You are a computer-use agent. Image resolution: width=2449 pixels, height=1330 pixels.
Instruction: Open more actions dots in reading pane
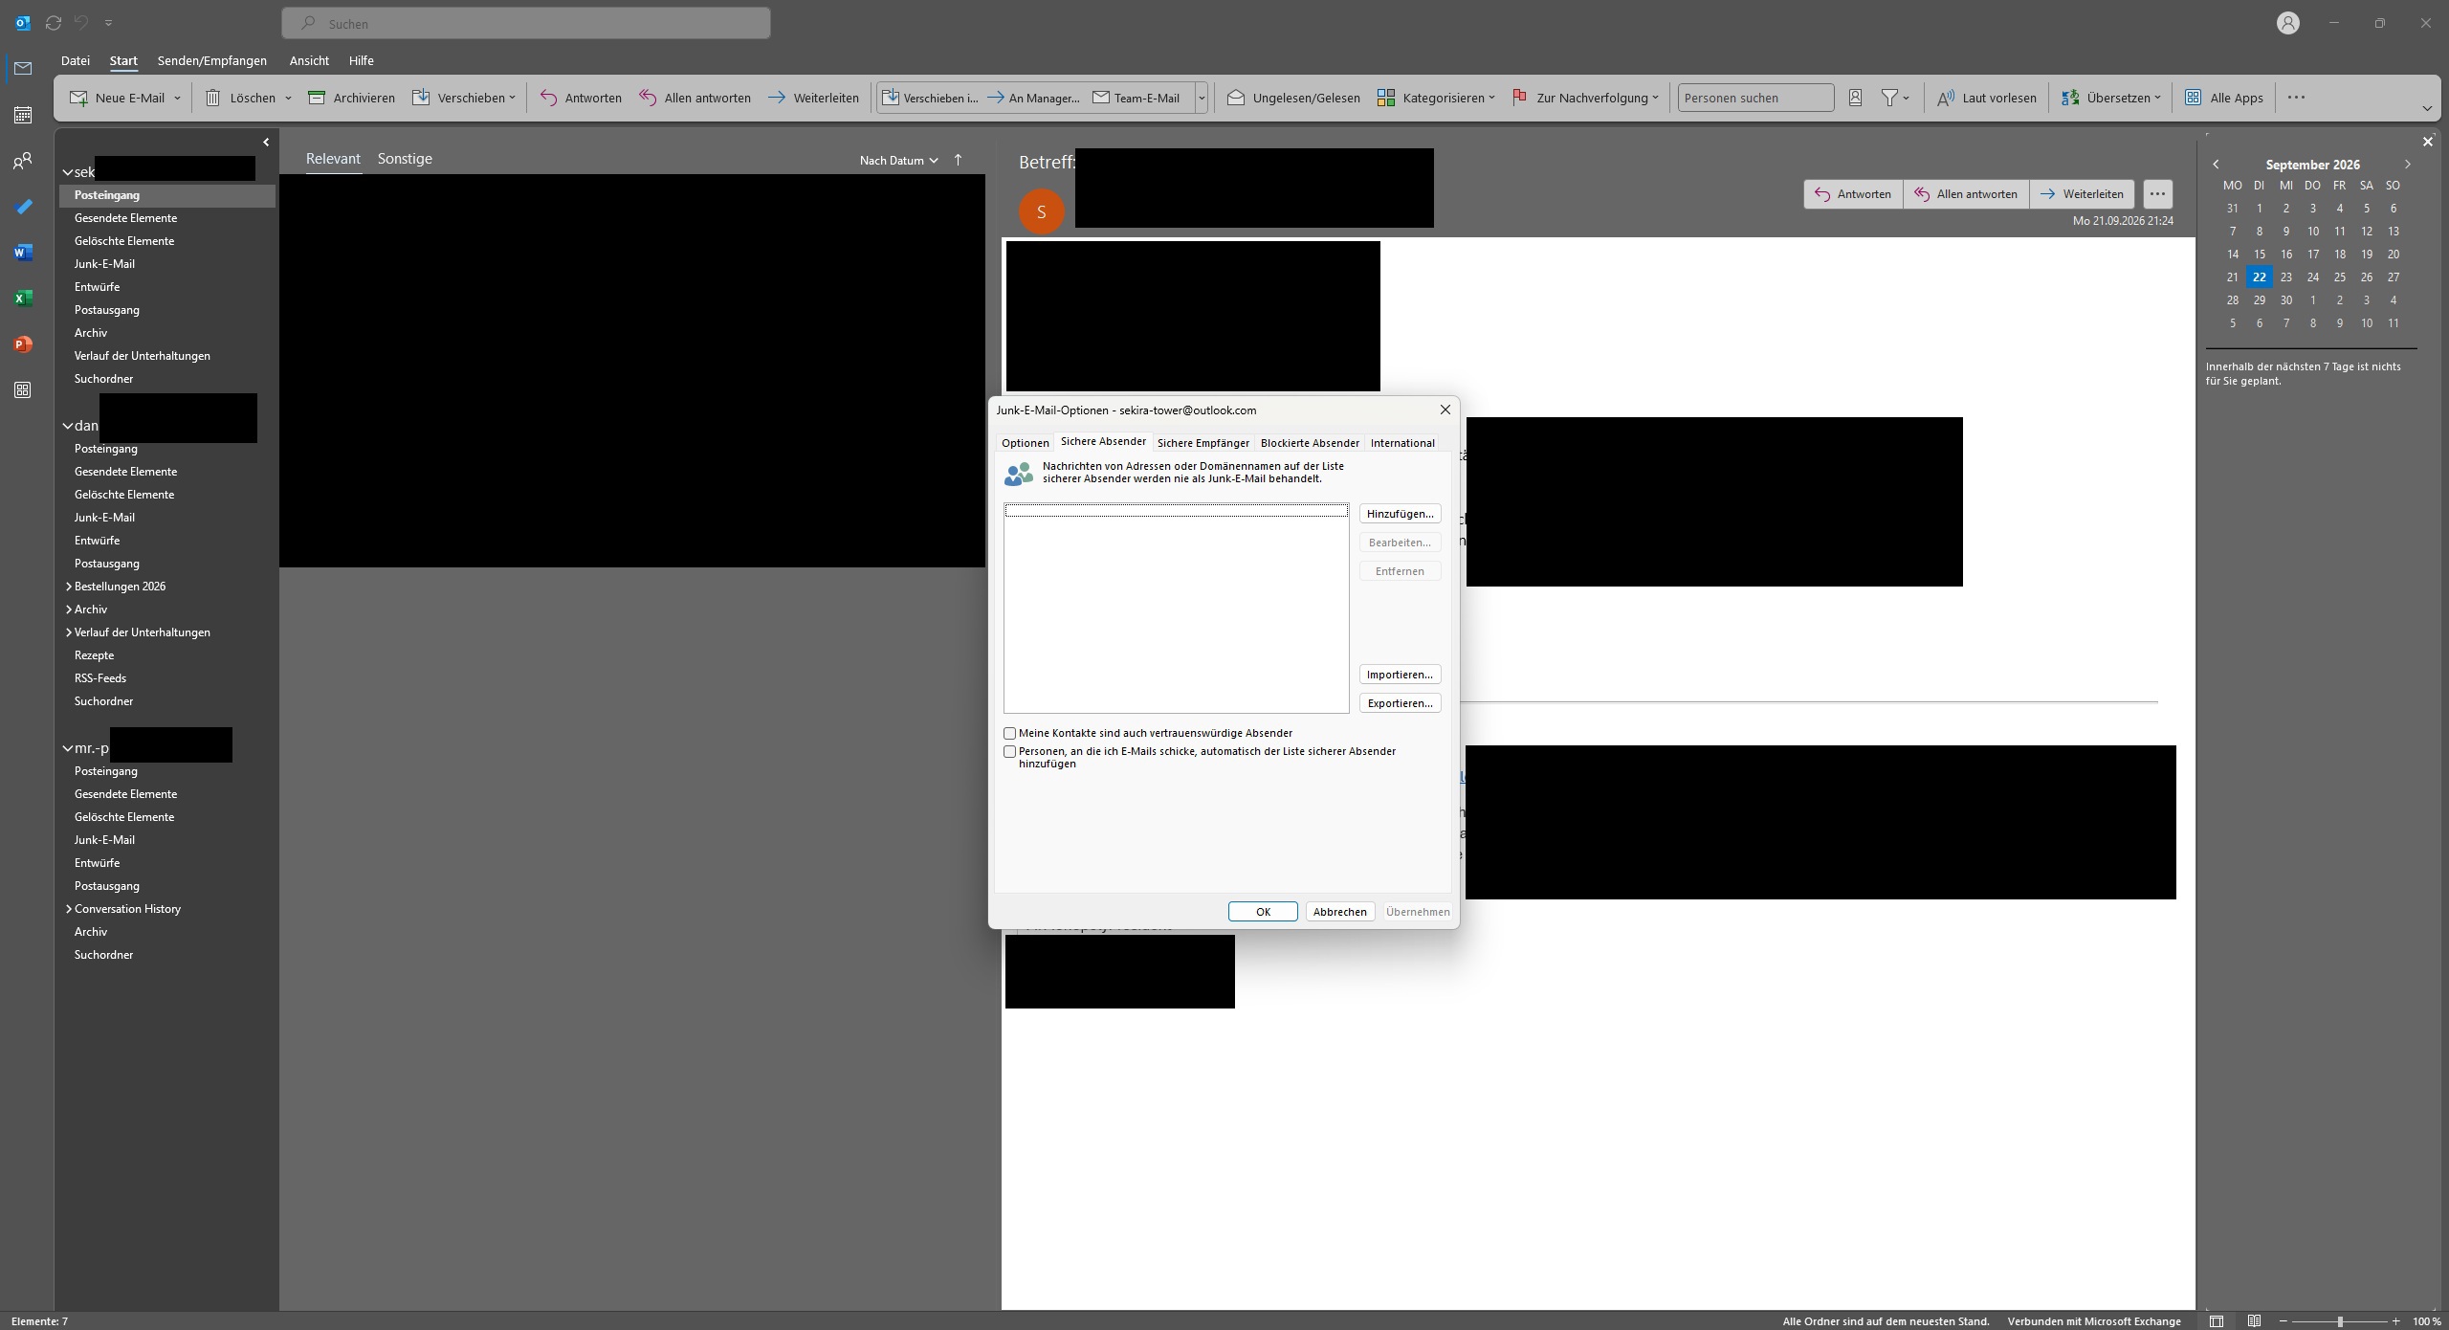click(2157, 194)
